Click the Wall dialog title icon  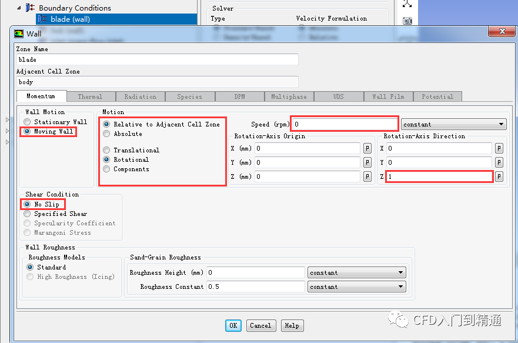tap(19, 34)
